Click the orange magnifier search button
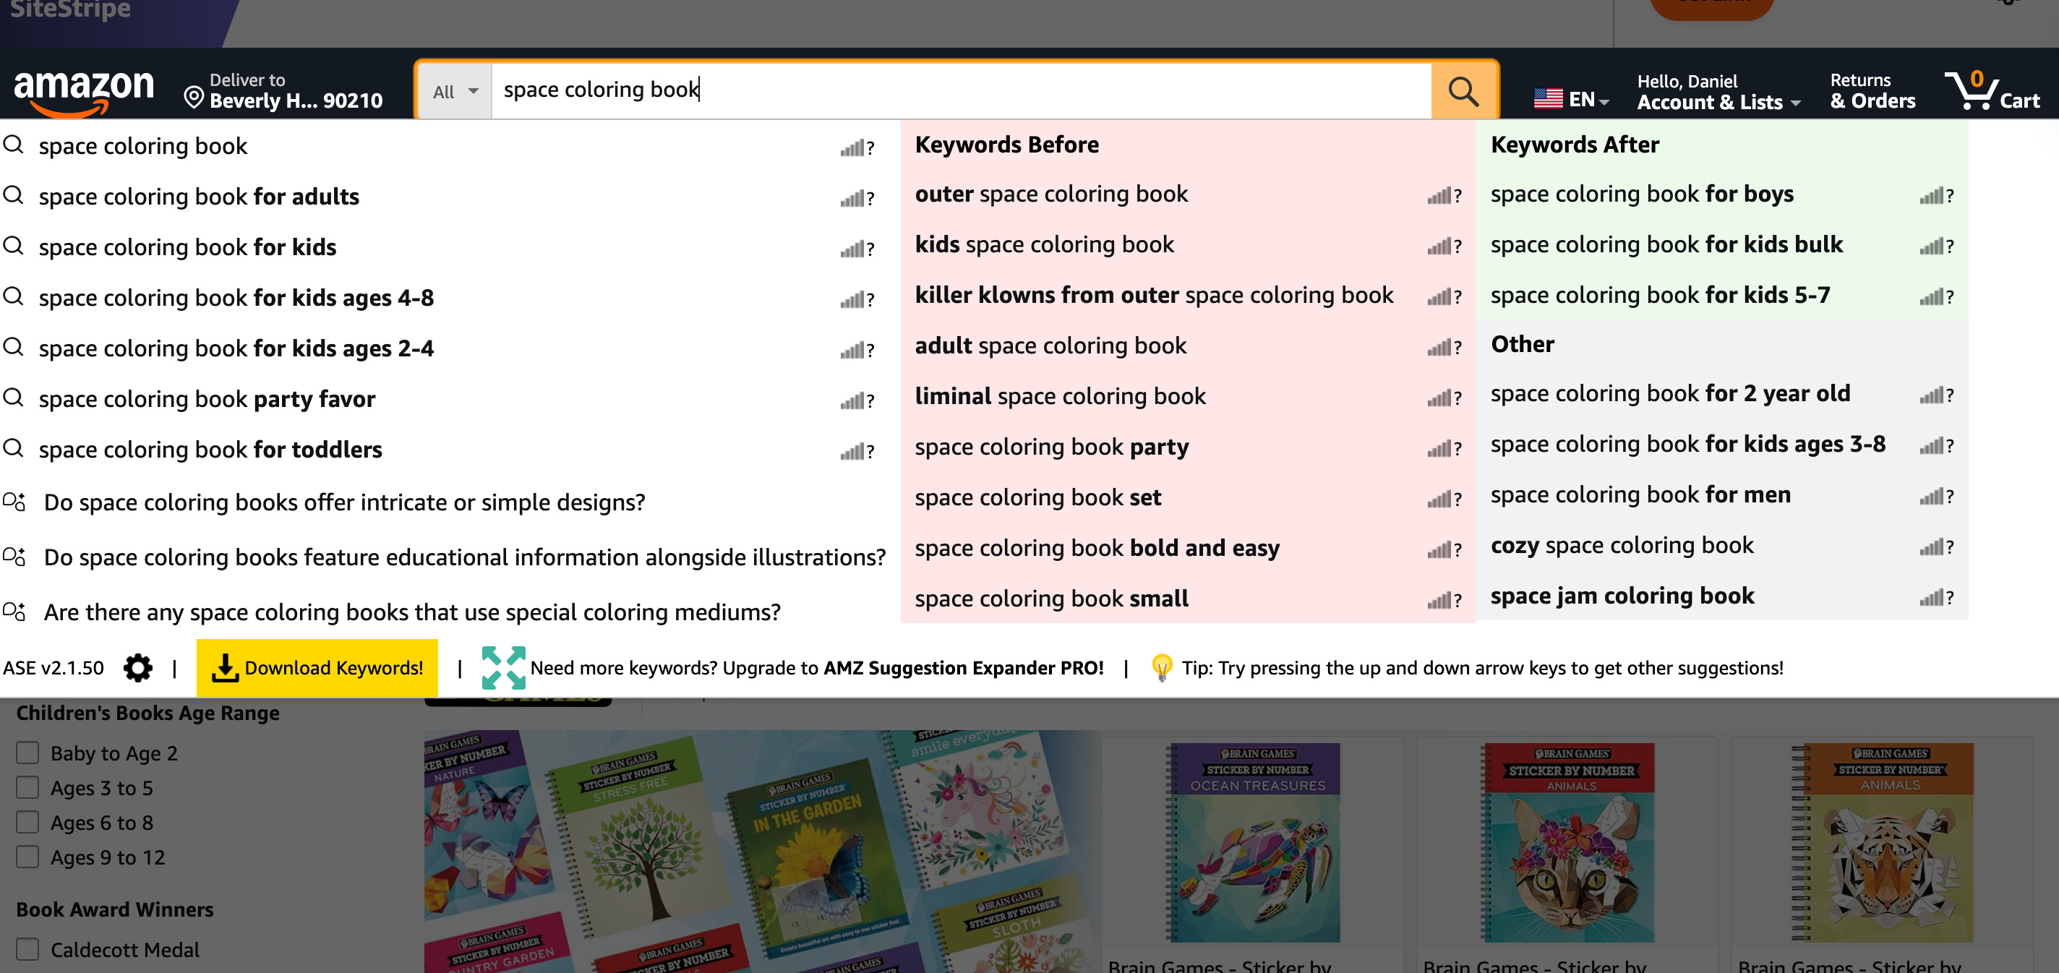 (1463, 90)
